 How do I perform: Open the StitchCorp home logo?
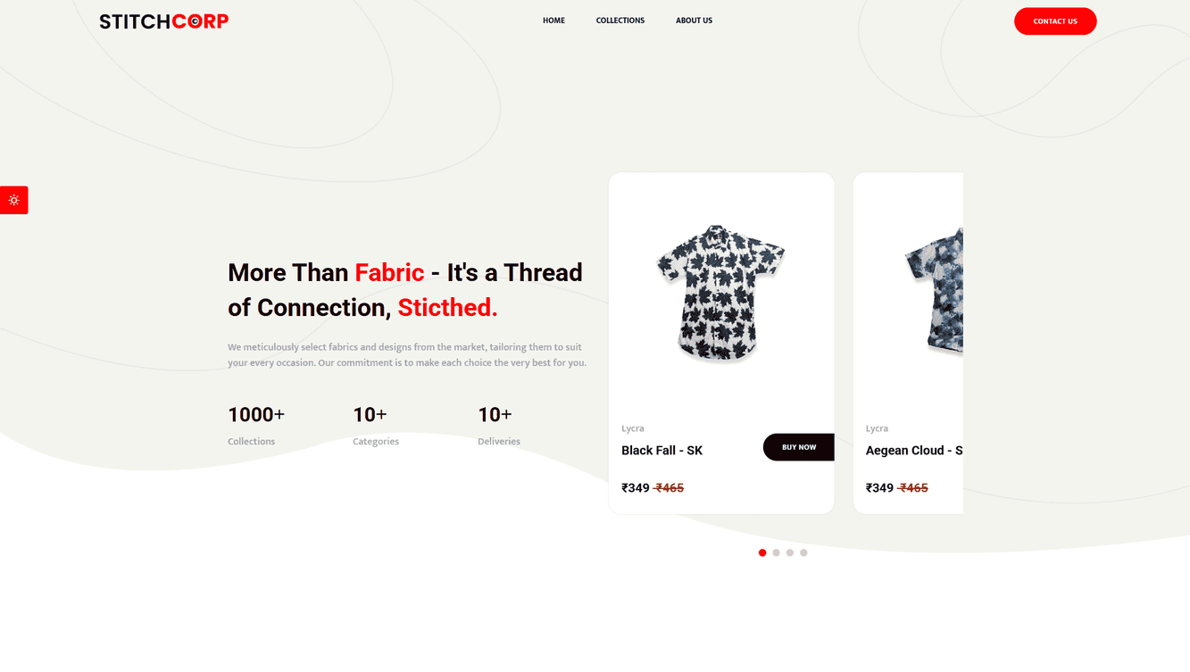point(163,20)
